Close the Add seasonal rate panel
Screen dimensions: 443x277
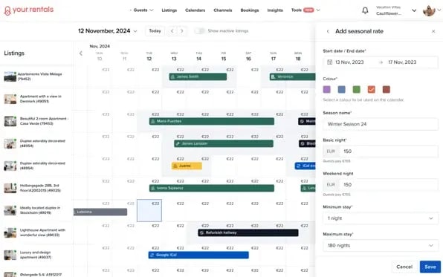pos(433,31)
